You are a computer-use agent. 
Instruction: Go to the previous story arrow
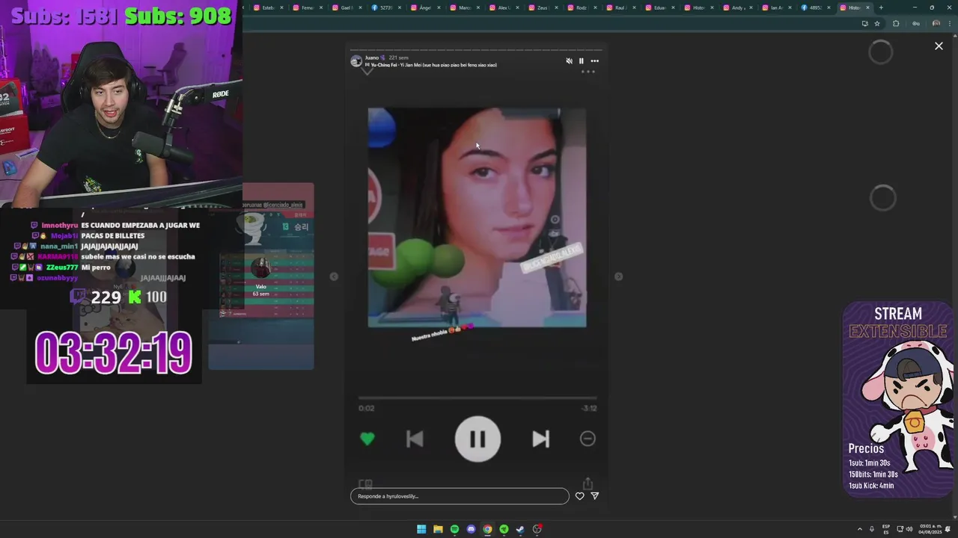point(334,276)
